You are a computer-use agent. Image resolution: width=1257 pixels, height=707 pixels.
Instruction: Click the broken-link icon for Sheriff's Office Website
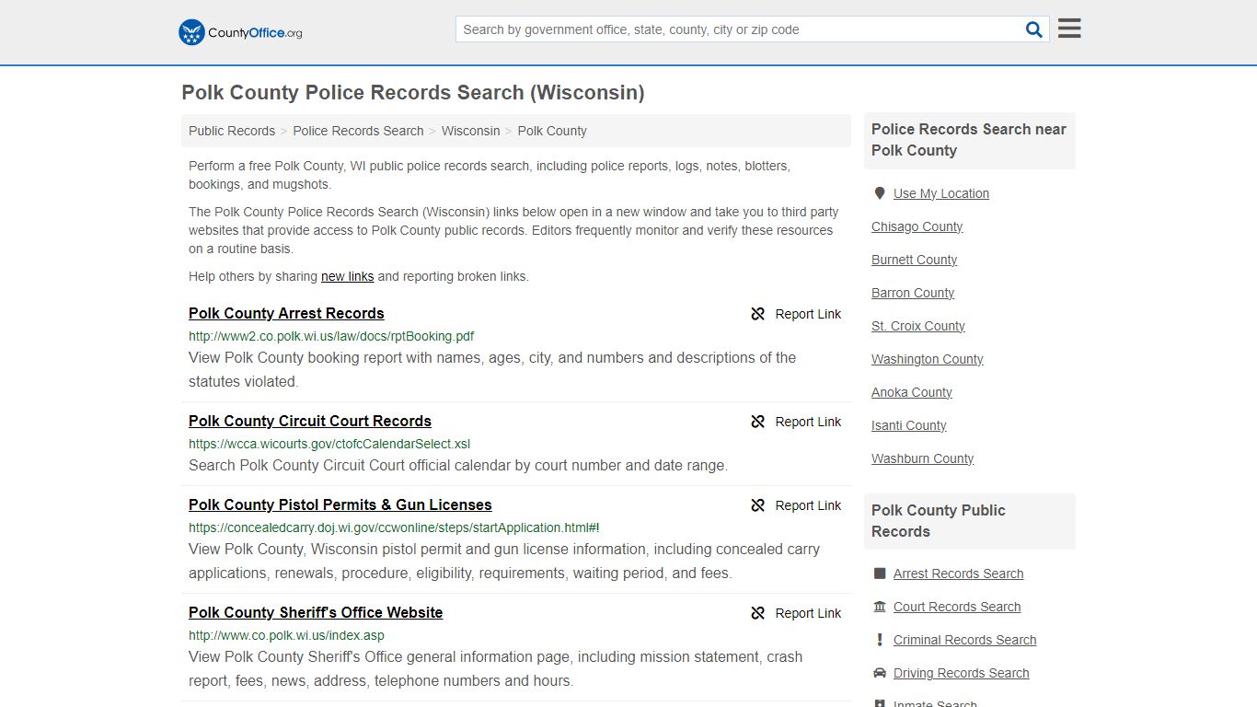(x=758, y=613)
